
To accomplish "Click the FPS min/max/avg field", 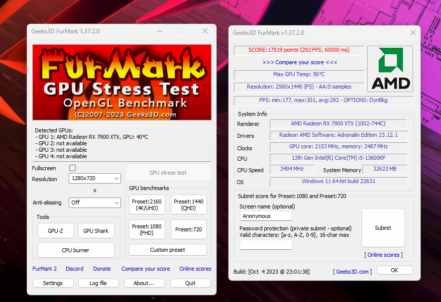I will pyautogui.click(x=324, y=101).
